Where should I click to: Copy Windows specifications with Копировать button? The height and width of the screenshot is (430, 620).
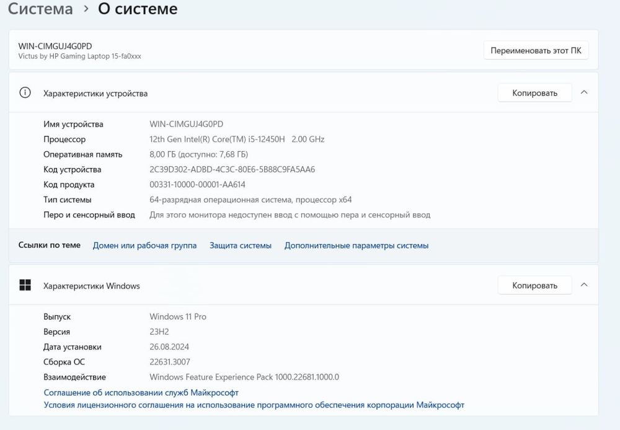tap(534, 286)
